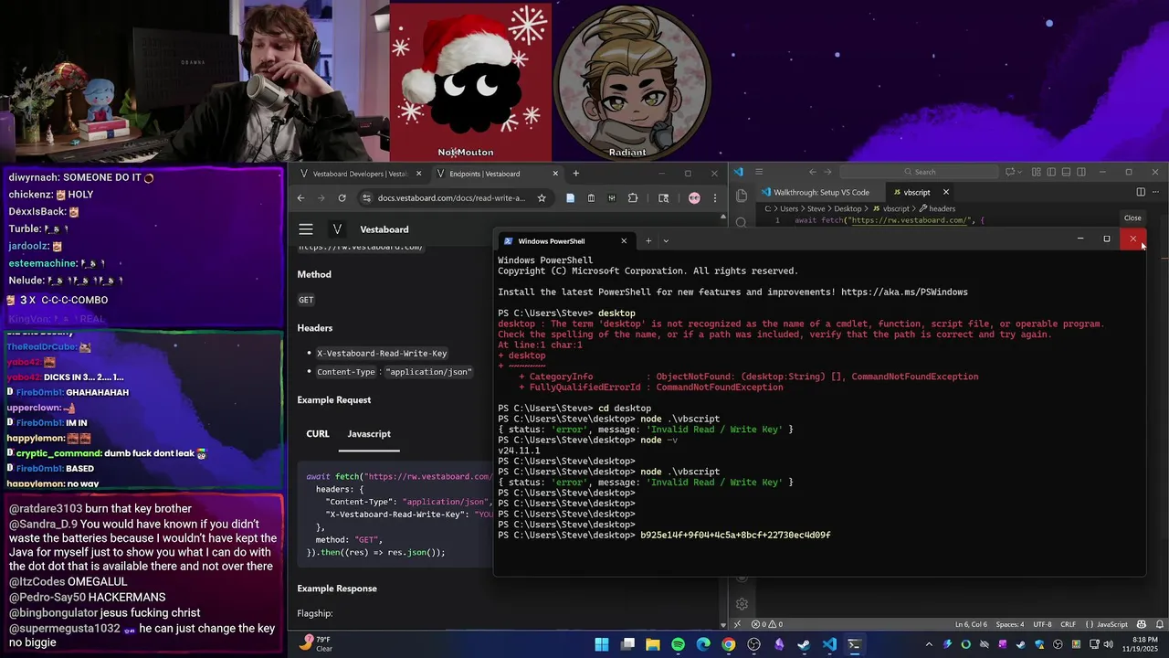Click CRLF end of line setting
Viewport: 1169px width, 658px height.
pyautogui.click(x=1068, y=624)
